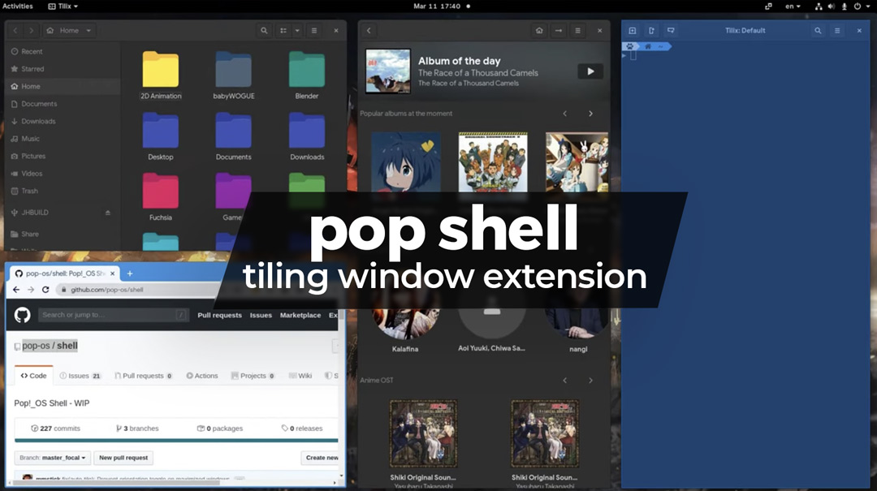Open the Tilix app menu in top bar

tap(63, 6)
